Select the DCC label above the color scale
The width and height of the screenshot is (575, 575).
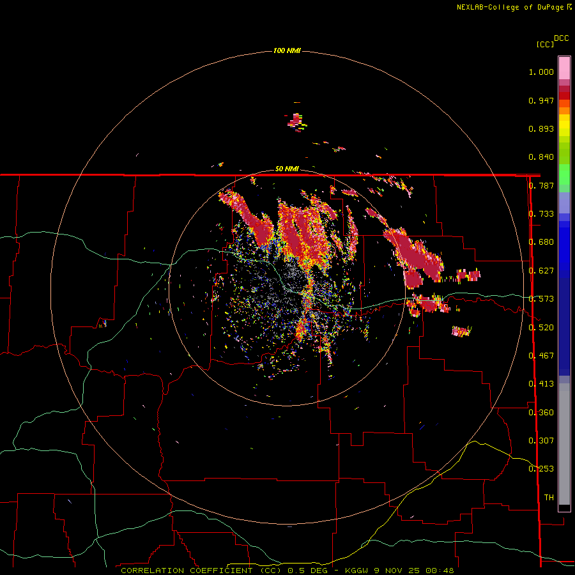[x=561, y=38]
